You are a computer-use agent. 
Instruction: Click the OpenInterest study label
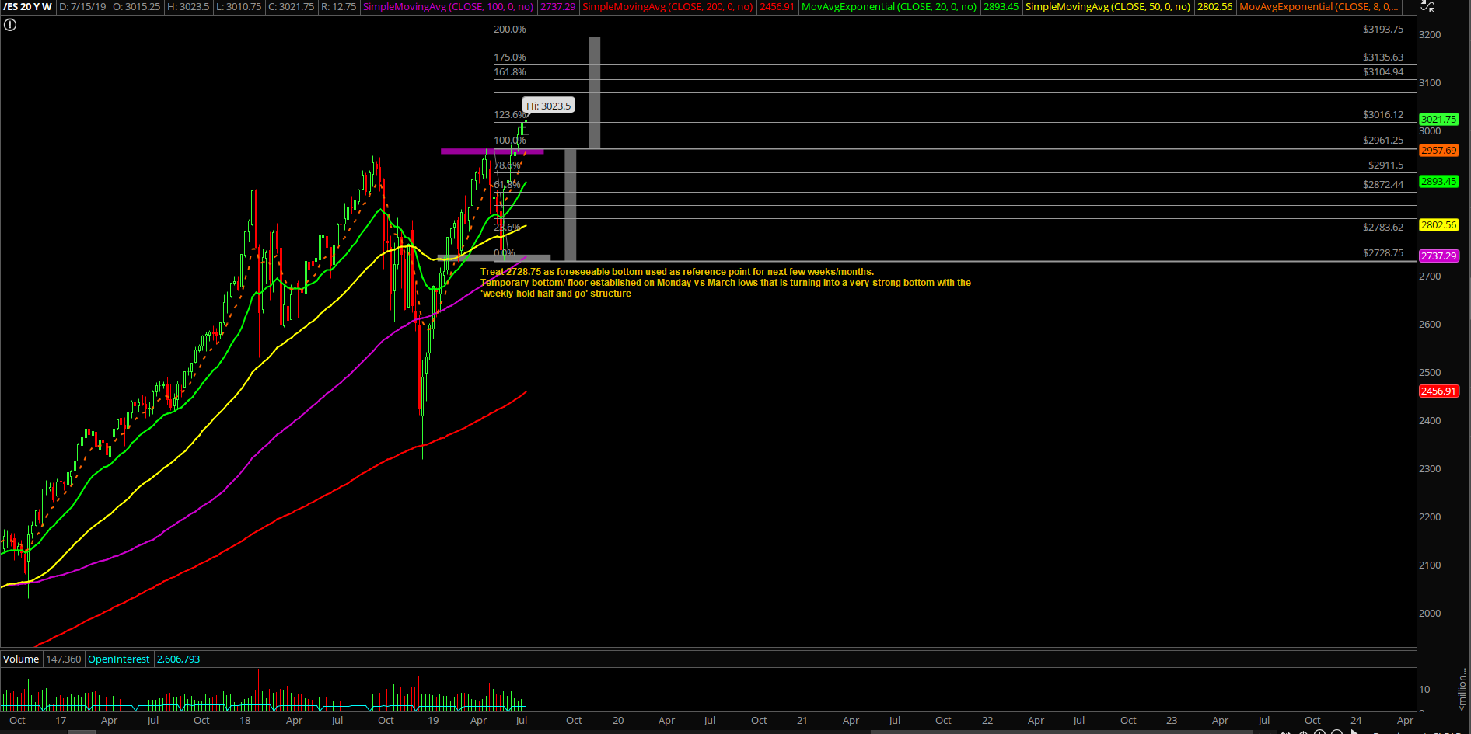[x=119, y=659]
